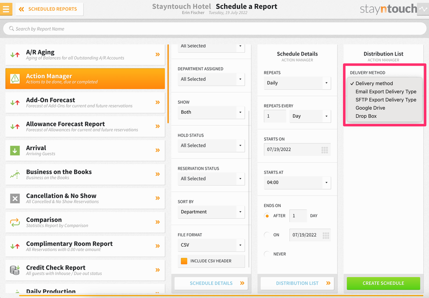The width and height of the screenshot is (429, 298).
Task: Click the Ends On date field
Action: point(310,235)
